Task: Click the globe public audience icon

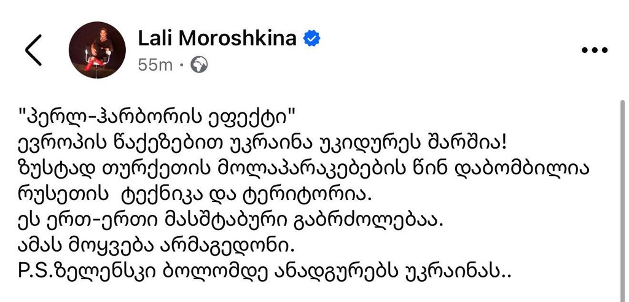Action: pyautogui.click(x=199, y=64)
